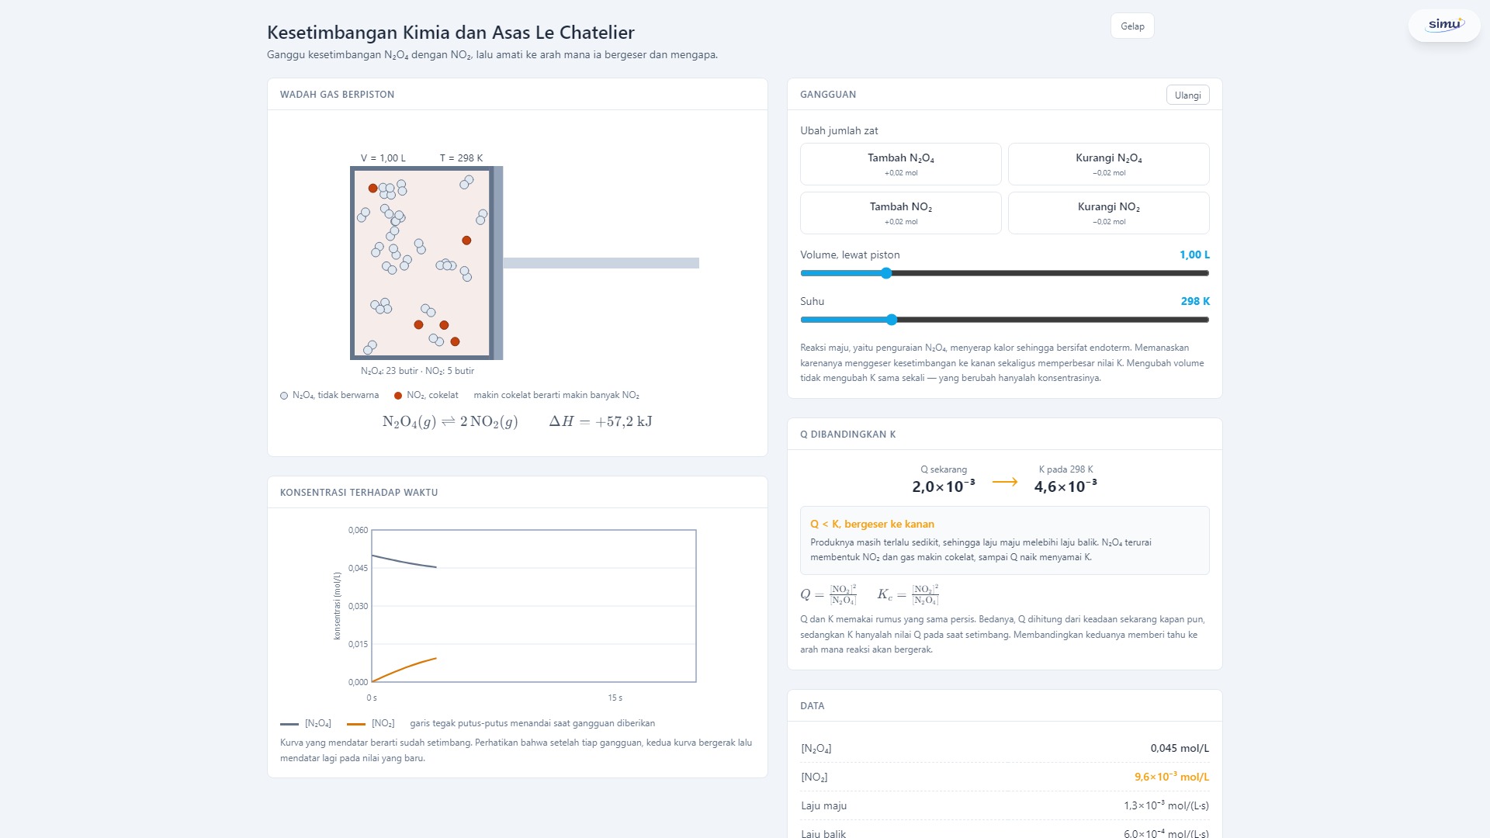Click the NO₂ brown legend dot
Screen dimensions: 1490x838
[x=398, y=396]
